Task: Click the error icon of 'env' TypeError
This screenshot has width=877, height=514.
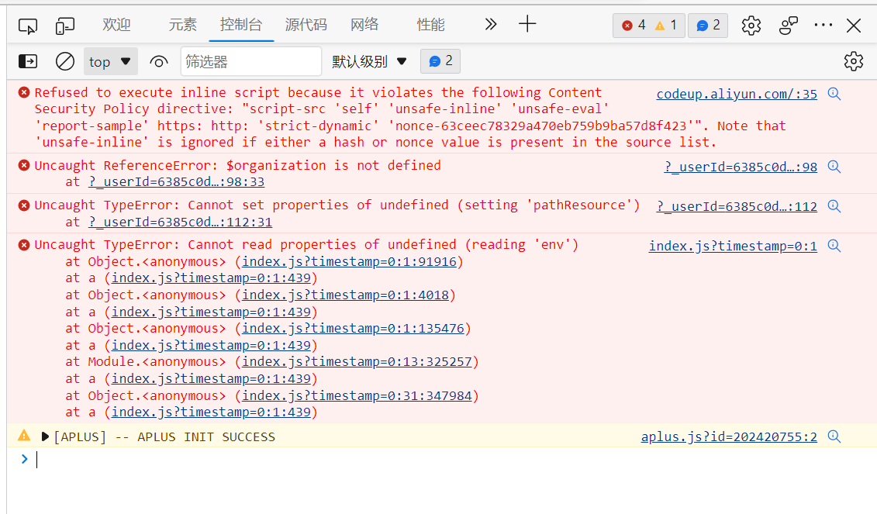Action: coord(24,244)
